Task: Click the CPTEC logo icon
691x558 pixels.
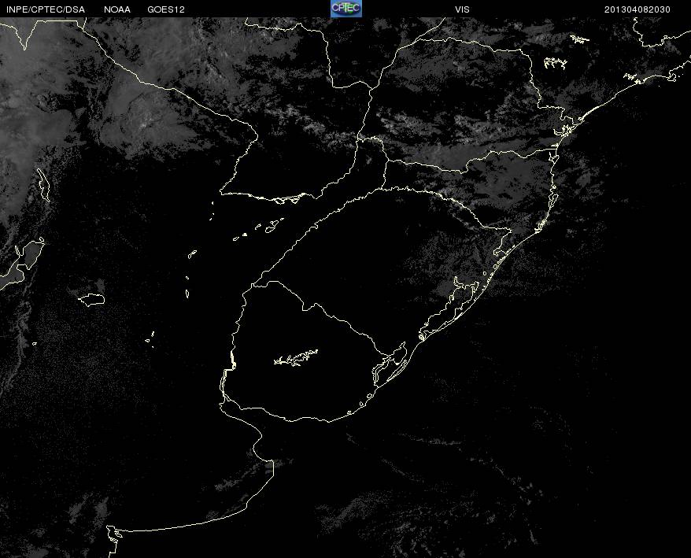Action: (346, 9)
